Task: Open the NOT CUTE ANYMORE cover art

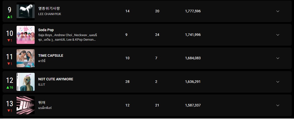Action: point(26,82)
